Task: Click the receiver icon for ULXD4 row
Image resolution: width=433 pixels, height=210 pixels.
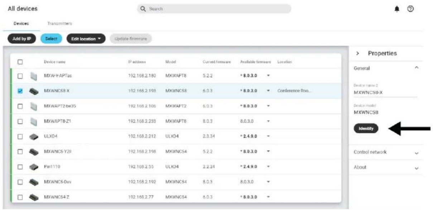Action: (33, 136)
